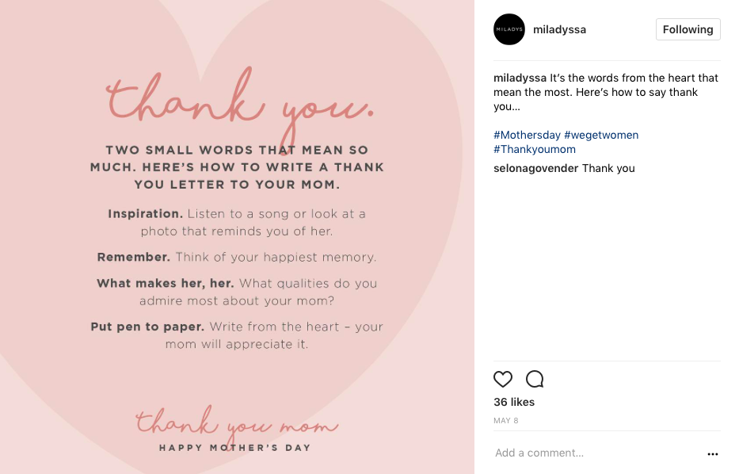Click the 'Thank you' comment text

tap(608, 168)
